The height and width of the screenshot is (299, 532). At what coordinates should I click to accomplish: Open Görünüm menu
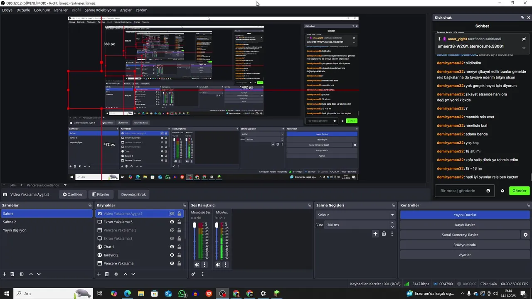point(42,10)
